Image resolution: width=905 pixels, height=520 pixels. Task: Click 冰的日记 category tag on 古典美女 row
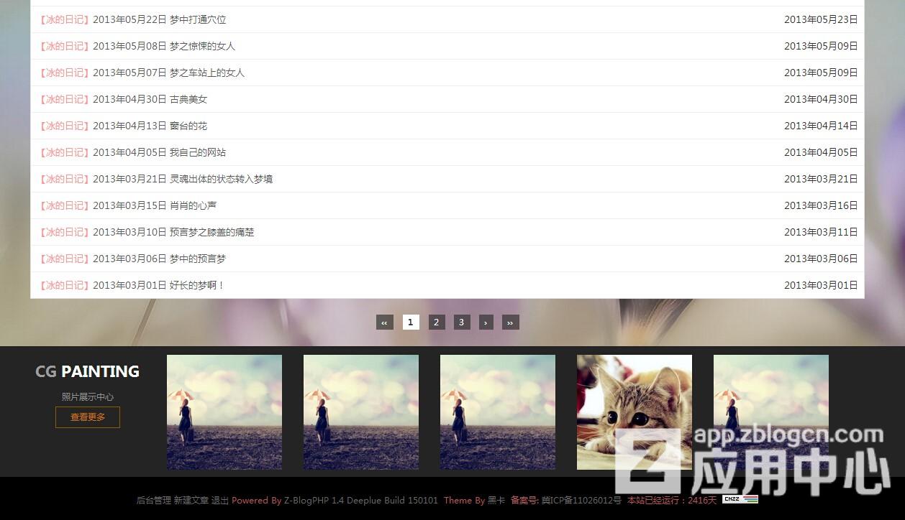tap(65, 99)
